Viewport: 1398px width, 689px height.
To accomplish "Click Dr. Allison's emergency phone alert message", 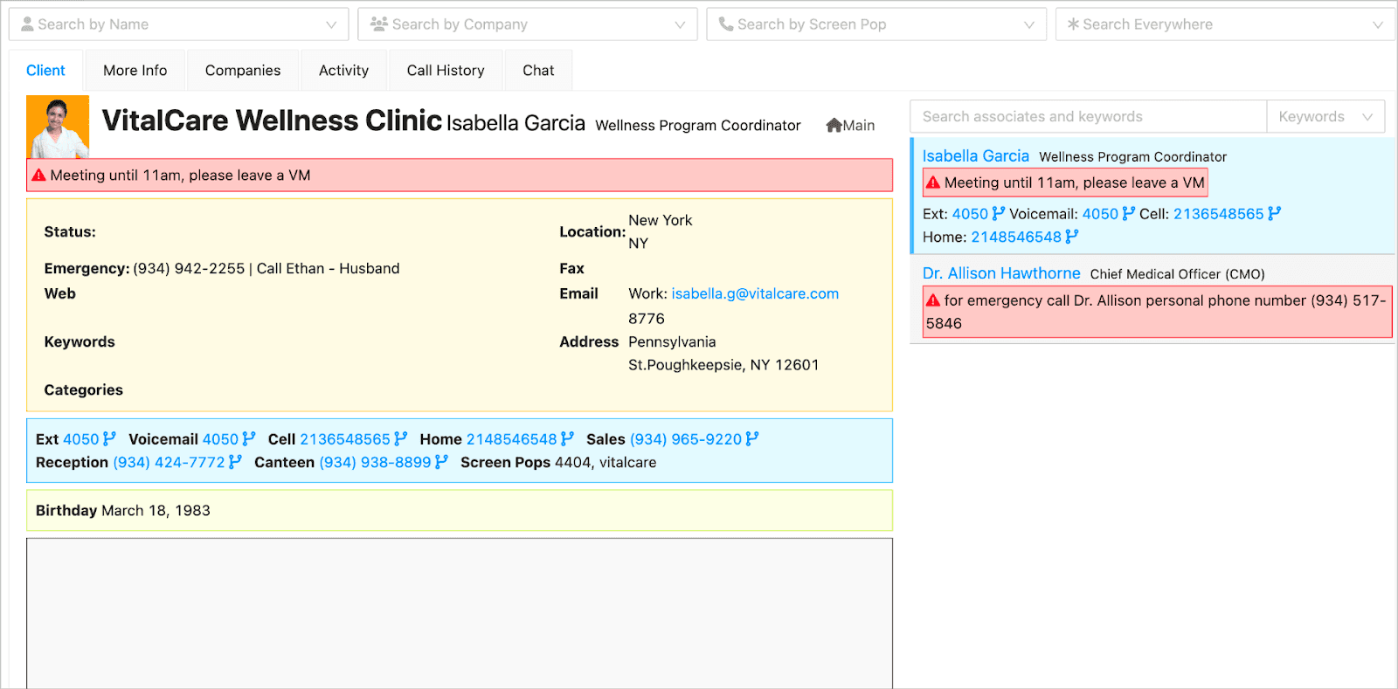I will point(1157,312).
